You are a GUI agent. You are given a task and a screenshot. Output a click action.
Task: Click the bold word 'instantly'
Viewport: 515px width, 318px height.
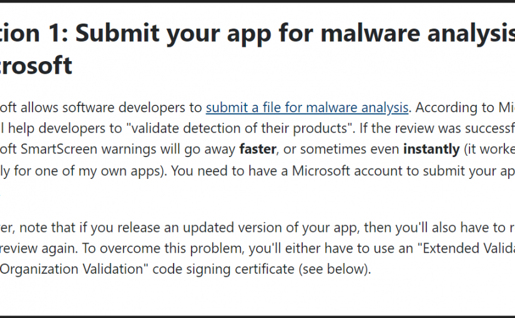(x=431, y=150)
